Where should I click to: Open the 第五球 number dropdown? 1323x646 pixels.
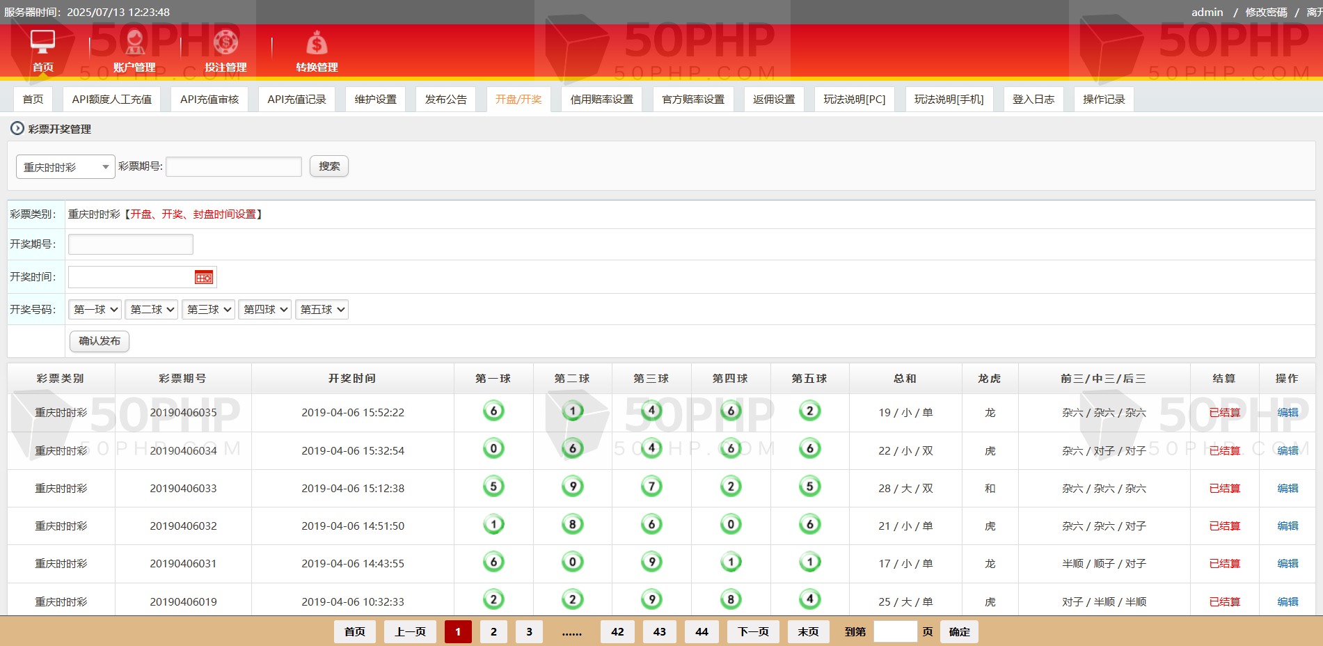point(322,310)
